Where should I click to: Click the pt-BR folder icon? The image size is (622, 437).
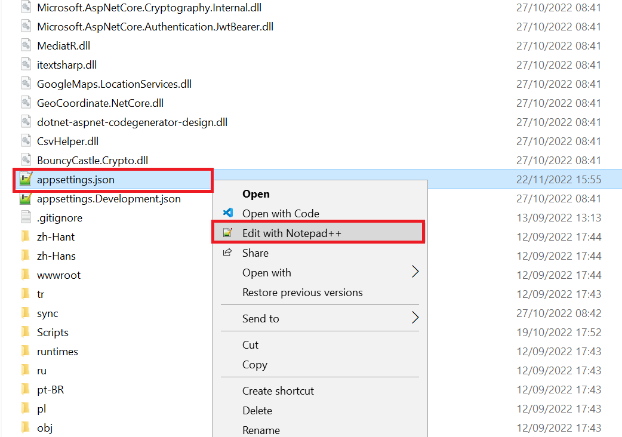26,389
